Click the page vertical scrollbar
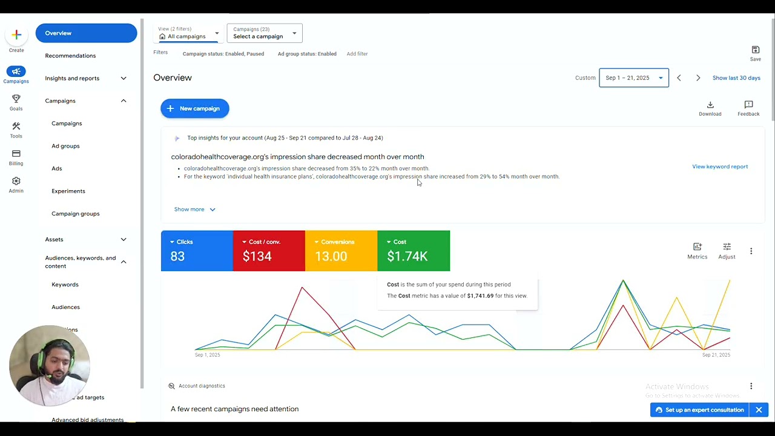The image size is (775, 436). (773, 70)
